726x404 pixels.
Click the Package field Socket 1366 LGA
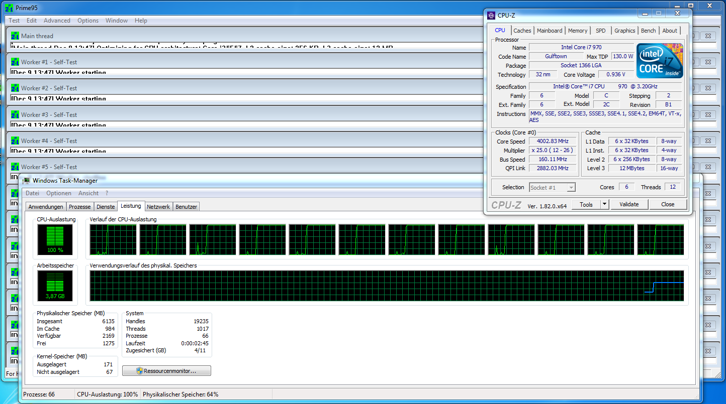[x=581, y=65]
